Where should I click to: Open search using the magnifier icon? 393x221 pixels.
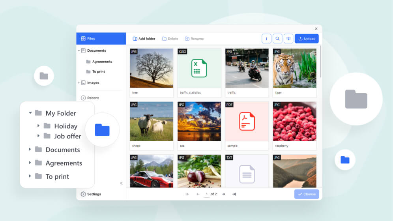(x=277, y=39)
